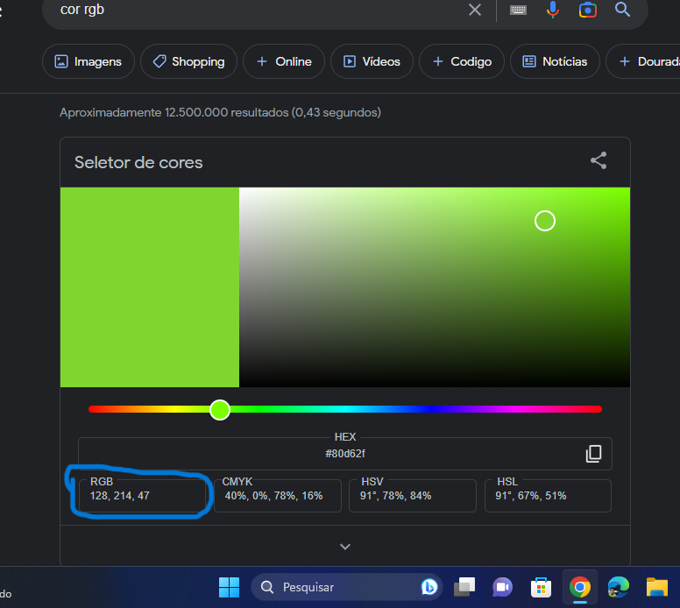Select the HSL 91°, 67%, 51% field
This screenshot has height=608, width=680.
(x=548, y=496)
